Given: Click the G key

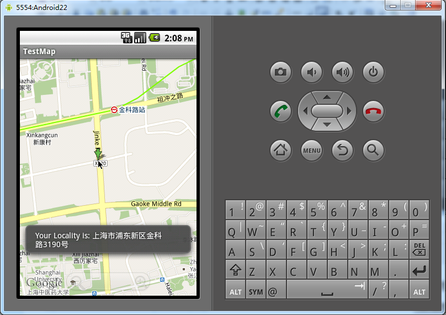Looking at the screenshot, I should 317,249.
